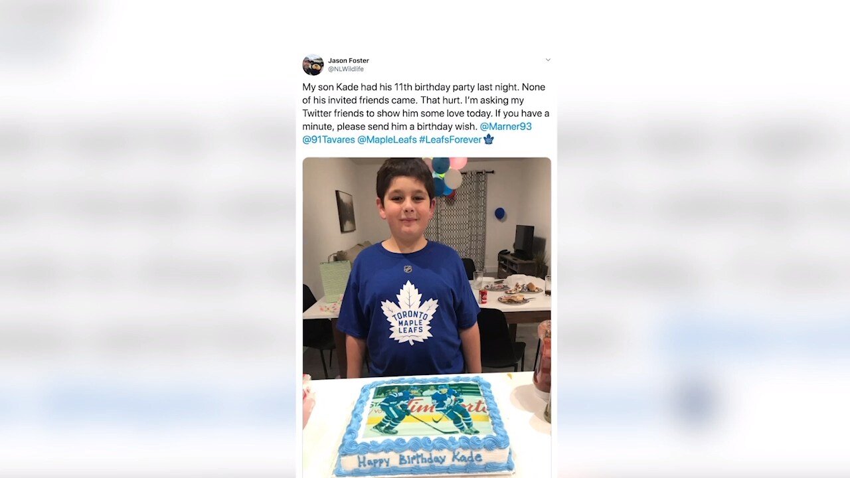
Task: Open the @Marner93 mention
Action: tap(505, 126)
